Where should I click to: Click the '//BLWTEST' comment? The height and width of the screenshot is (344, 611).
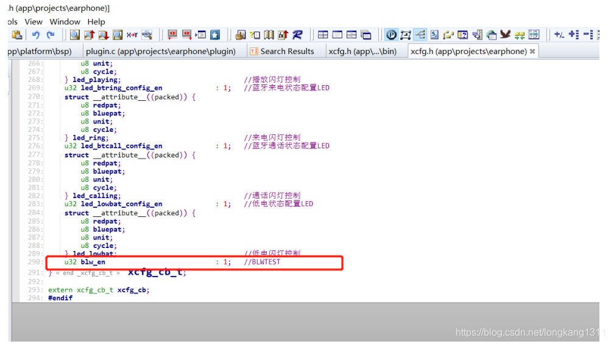[x=262, y=262]
